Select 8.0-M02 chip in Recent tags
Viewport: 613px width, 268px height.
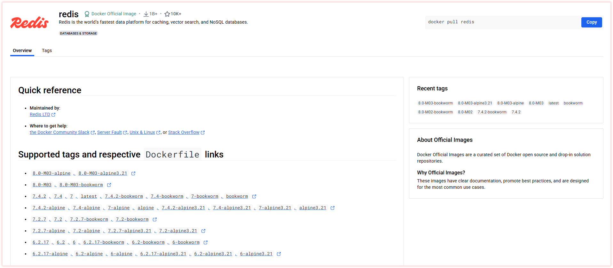pyautogui.click(x=465, y=112)
